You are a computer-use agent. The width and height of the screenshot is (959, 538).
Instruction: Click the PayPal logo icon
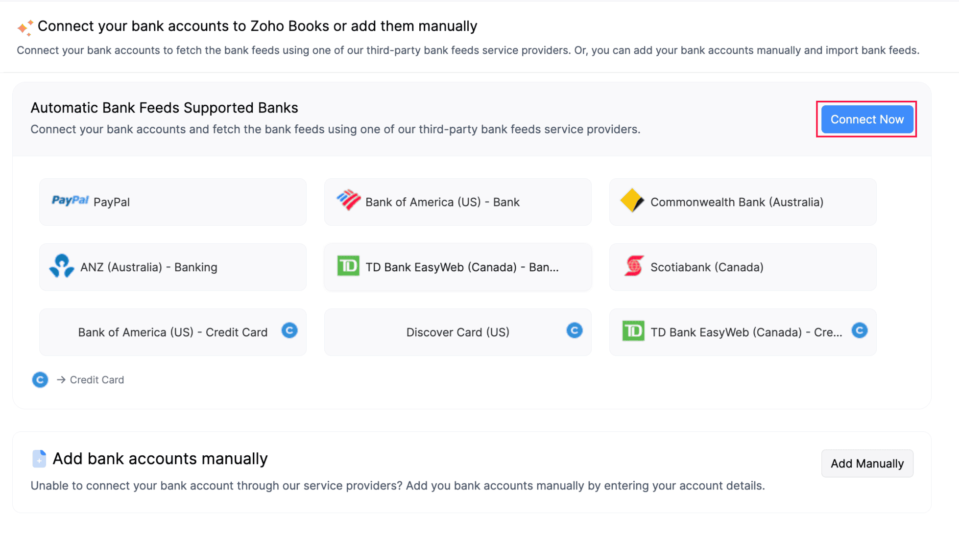coord(70,201)
